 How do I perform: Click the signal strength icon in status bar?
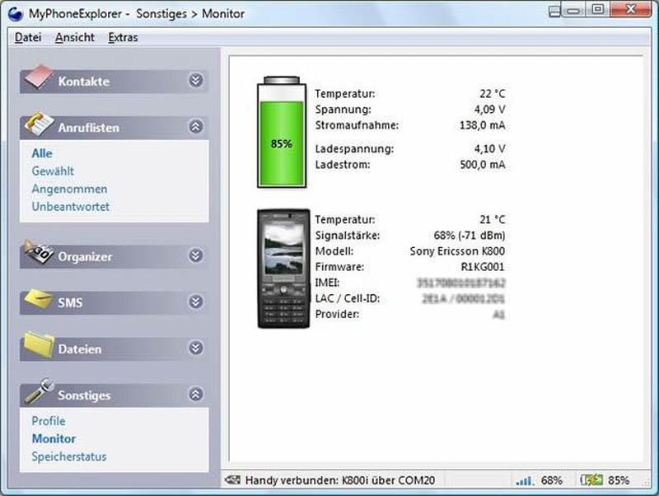point(524,480)
